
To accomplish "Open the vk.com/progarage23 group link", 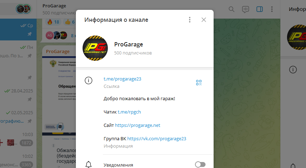I will tap(157, 138).
